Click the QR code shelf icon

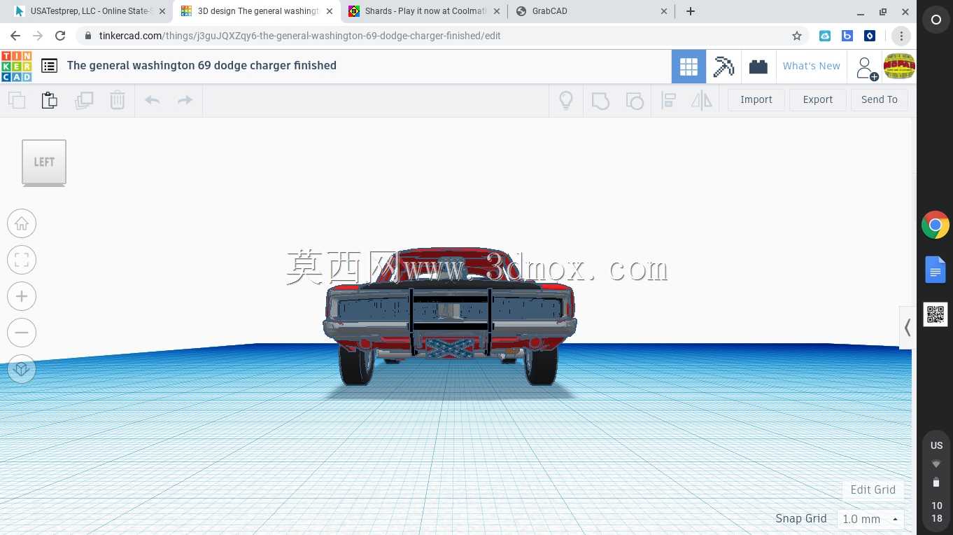936,314
